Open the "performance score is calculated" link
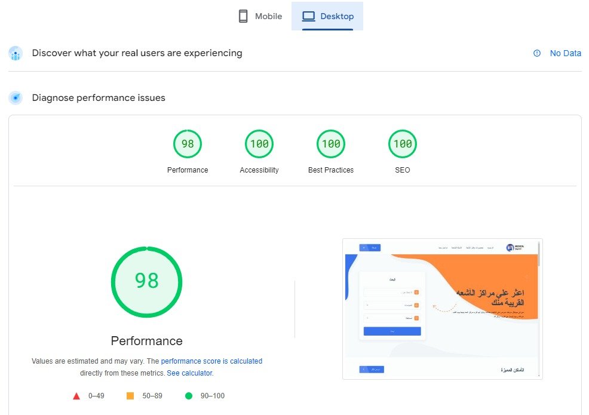 211,361
